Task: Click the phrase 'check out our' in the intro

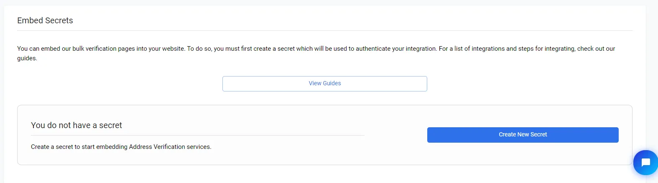Action: [596, 49]
